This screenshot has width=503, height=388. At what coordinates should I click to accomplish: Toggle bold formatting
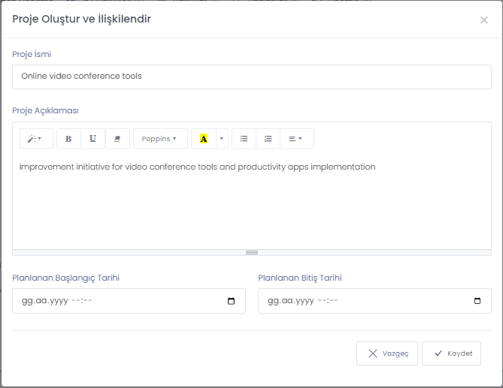click(68, 139)
